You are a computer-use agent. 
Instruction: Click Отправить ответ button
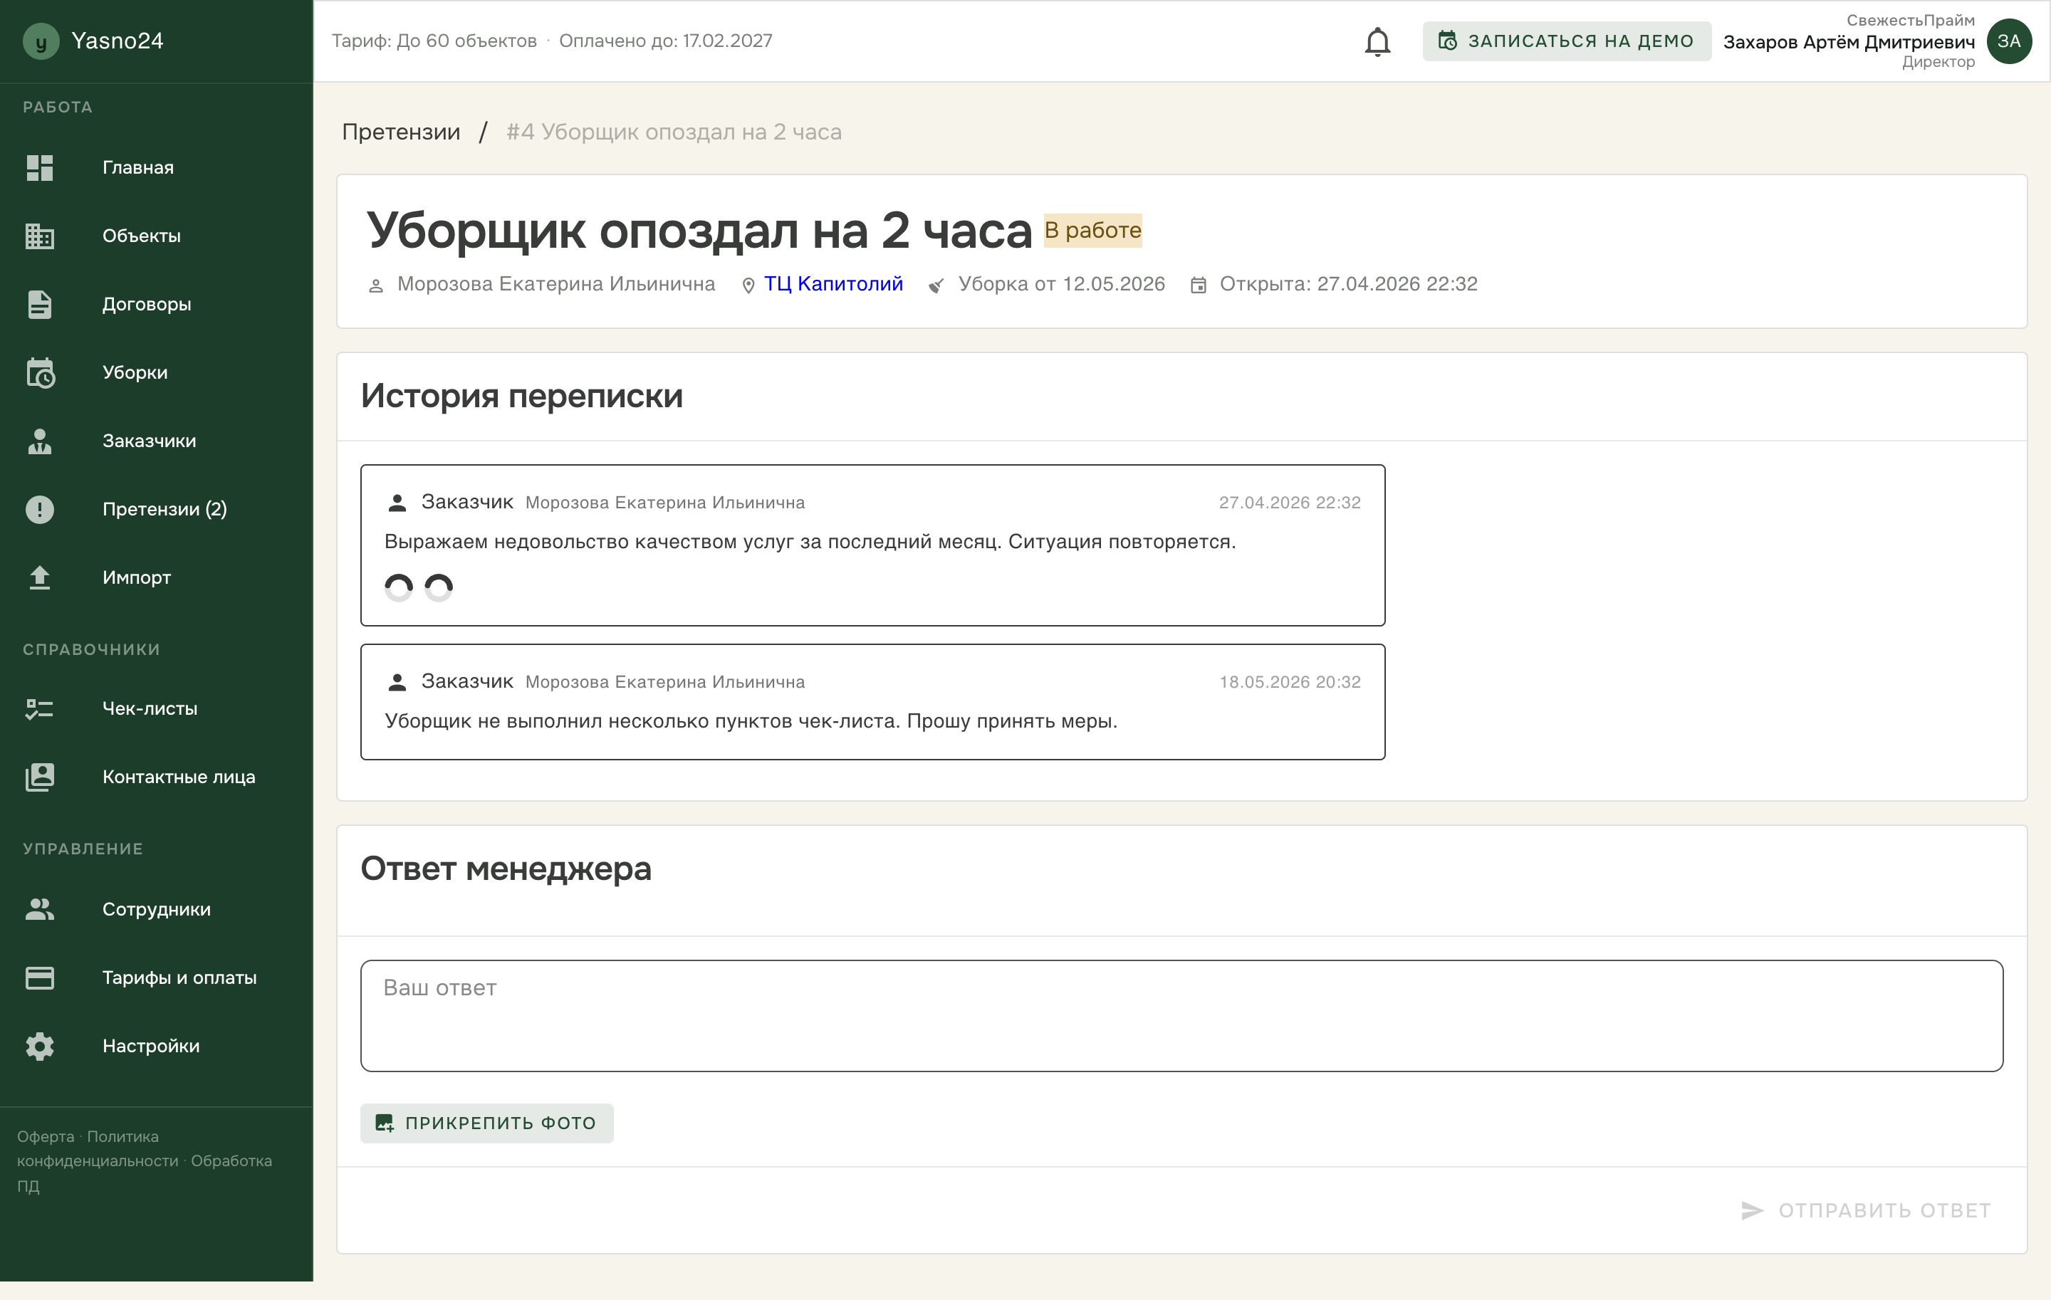[1865, 1210]
